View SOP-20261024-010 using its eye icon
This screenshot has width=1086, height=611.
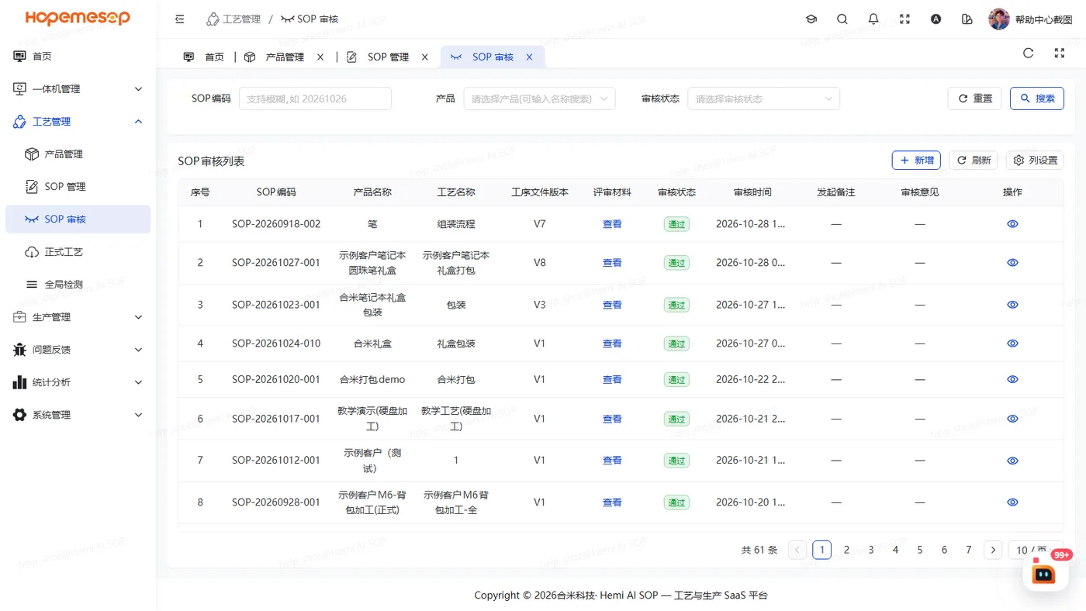[1012, 343]
